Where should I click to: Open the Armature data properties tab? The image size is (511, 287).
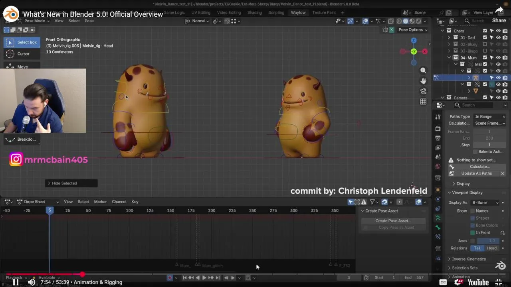click(438, 218)
